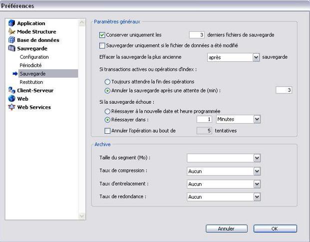This screenshot has height=242, width=310.
Task: Select Configuration under Sauvegarde
Action: point(34,57)
